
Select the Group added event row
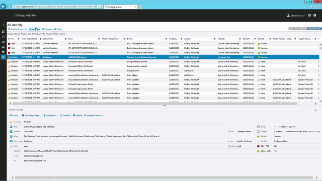[163, 70]
